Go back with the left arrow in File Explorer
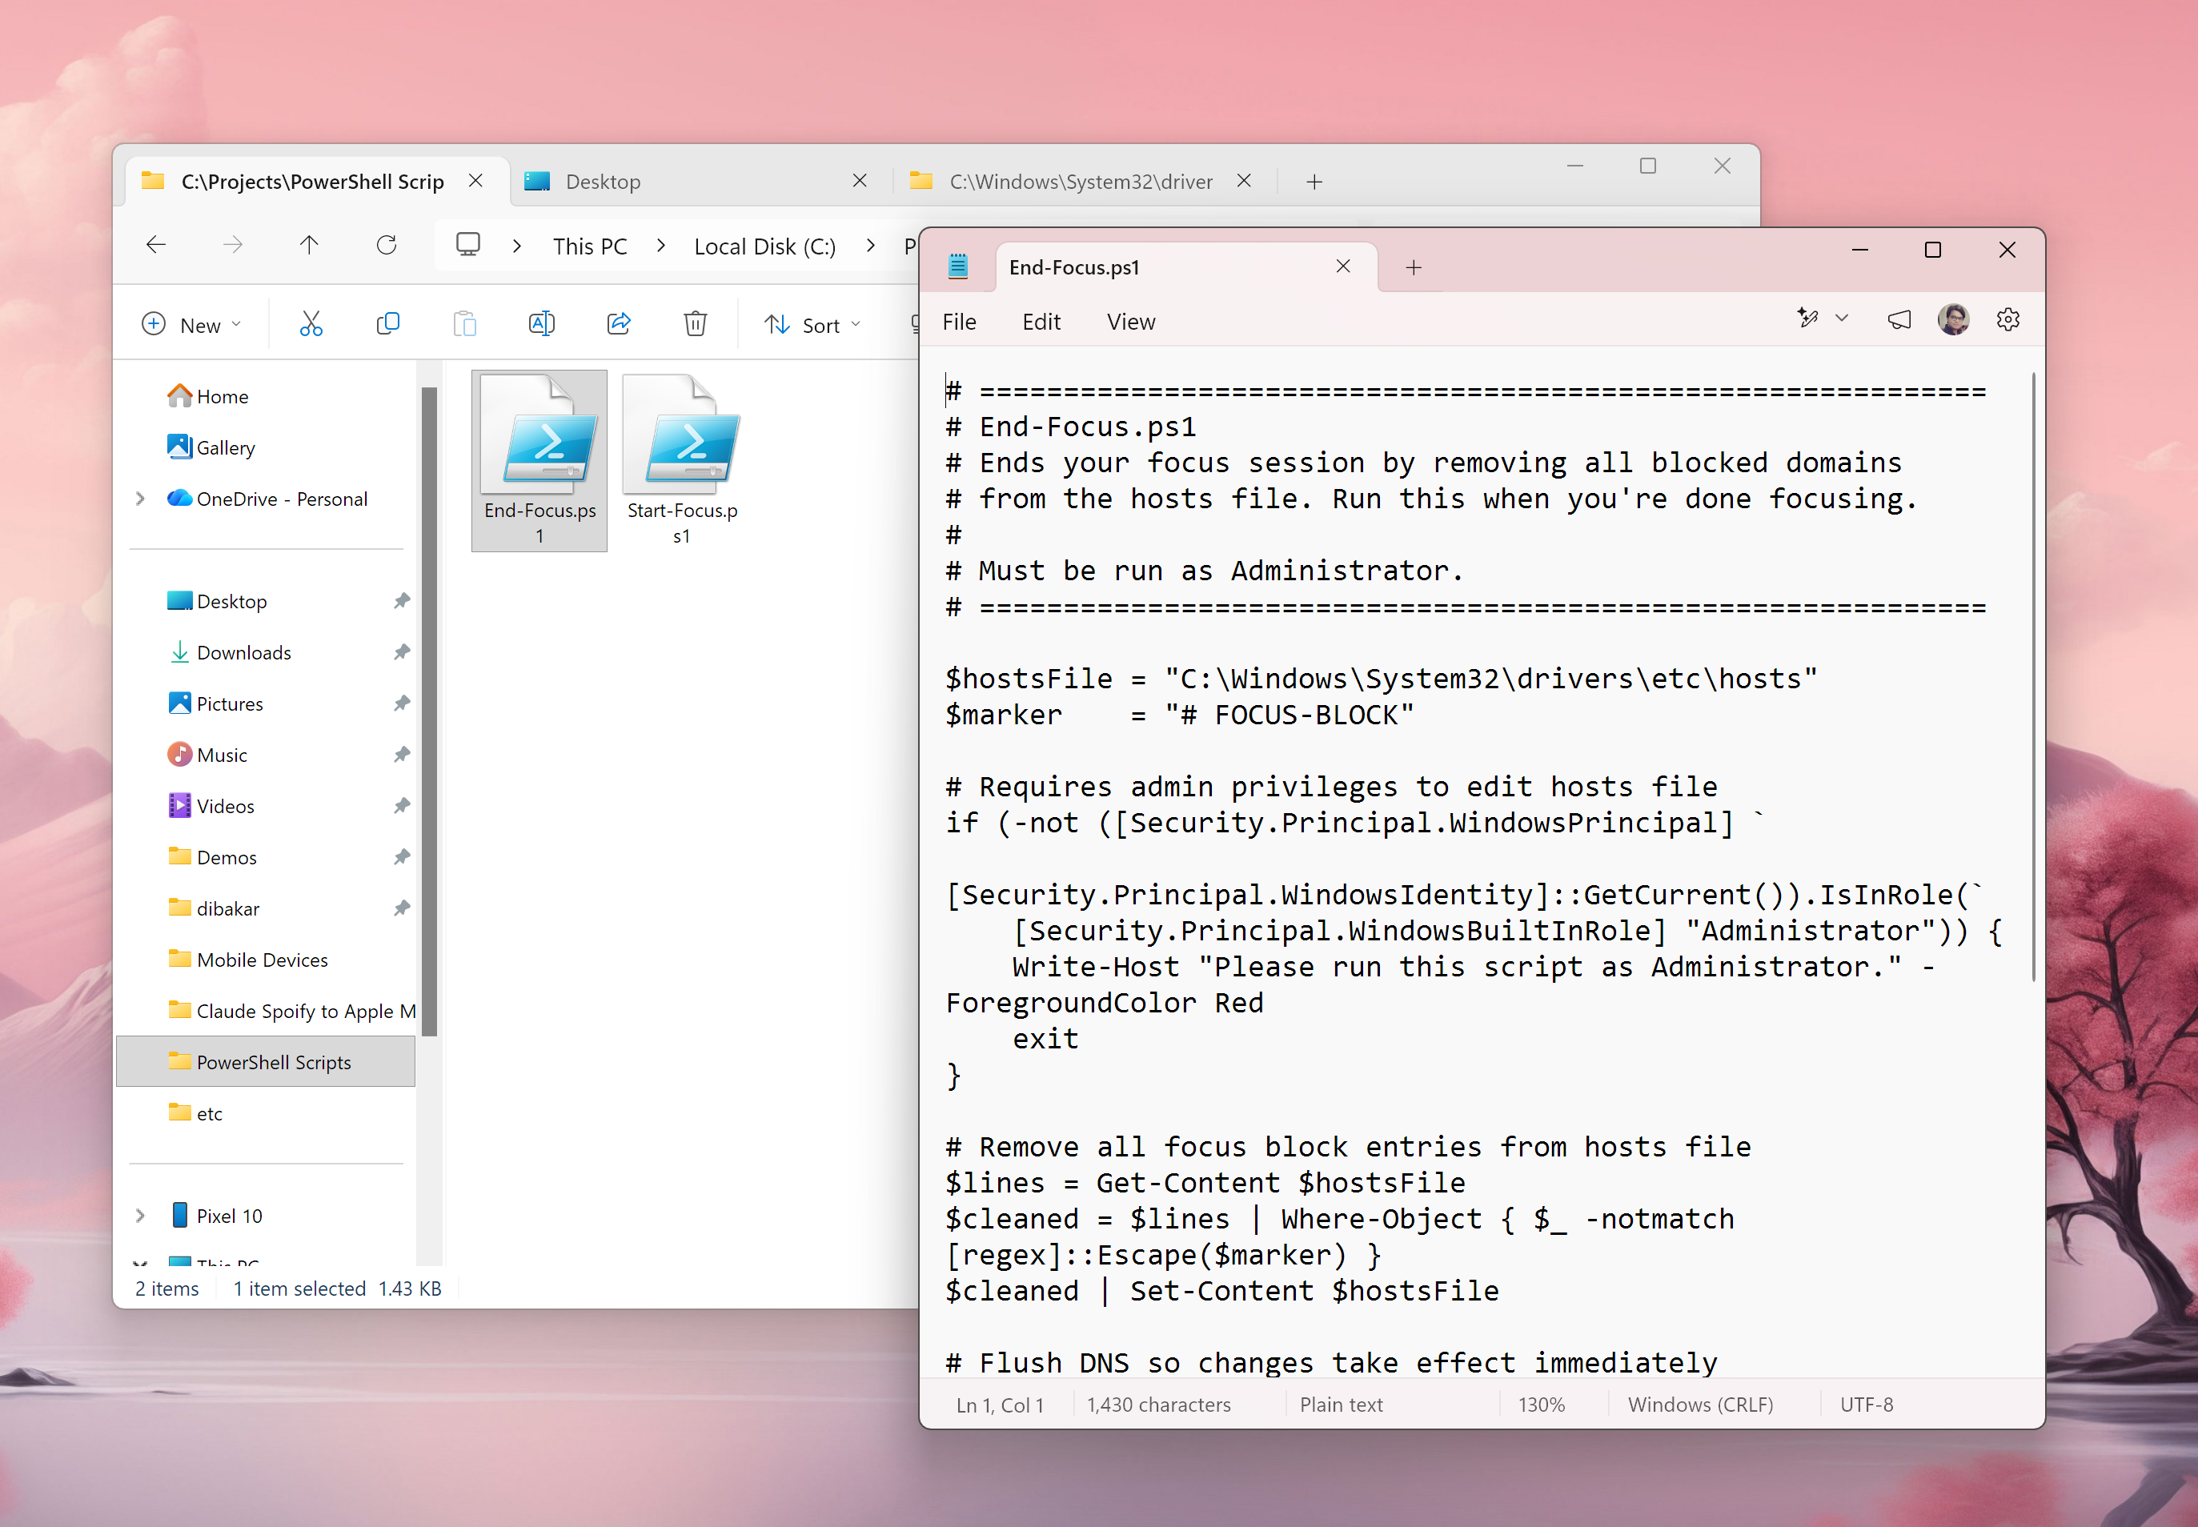Image resolution: width=2198 pixels, height=1527 pixels. (x=156, y=246)
